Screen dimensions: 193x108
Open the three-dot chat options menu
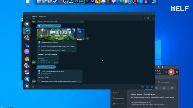pyautogui.click(x=152, y=18)
